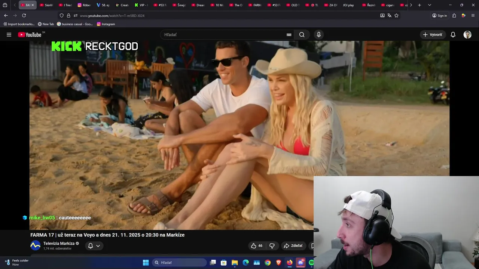Image resolution: width=479 pixels, height=269 pixels.
Task: Expand the list all tabs dropdown
Action: 429,5
